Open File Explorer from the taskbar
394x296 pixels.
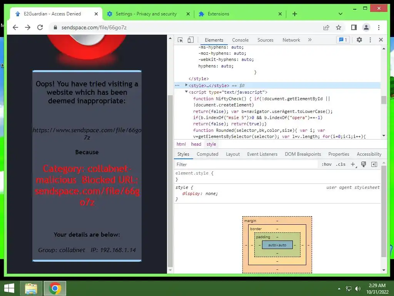31,288
